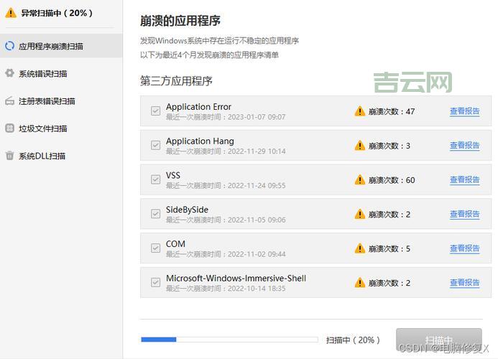The width and height of the screenshot is (498, 359).
Task: Switch to 注册表错误扫描 in sidebar
Action: coord(61,101)
